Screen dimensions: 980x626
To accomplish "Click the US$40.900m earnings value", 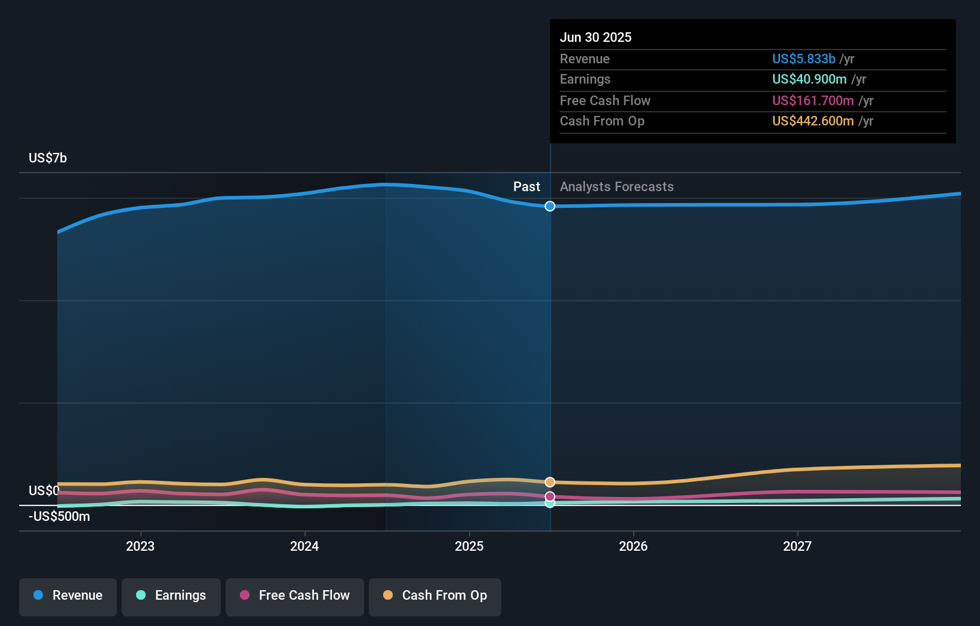I will tap(809, 79).
